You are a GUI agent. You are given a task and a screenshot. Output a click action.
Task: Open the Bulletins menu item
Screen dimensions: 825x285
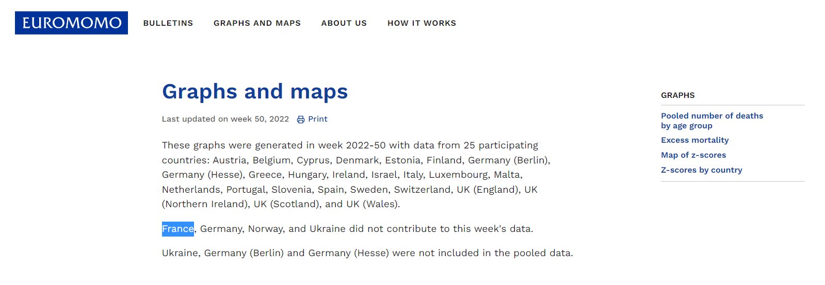(x=168, y=23)
